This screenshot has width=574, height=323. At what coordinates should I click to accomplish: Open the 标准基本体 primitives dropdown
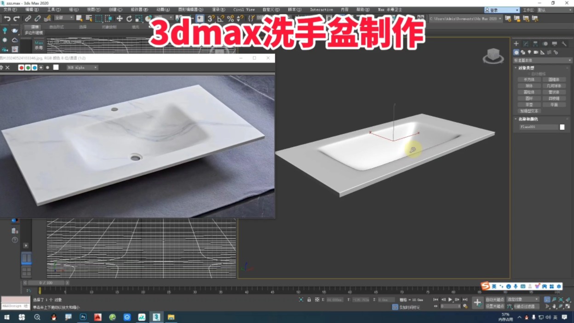543,60
